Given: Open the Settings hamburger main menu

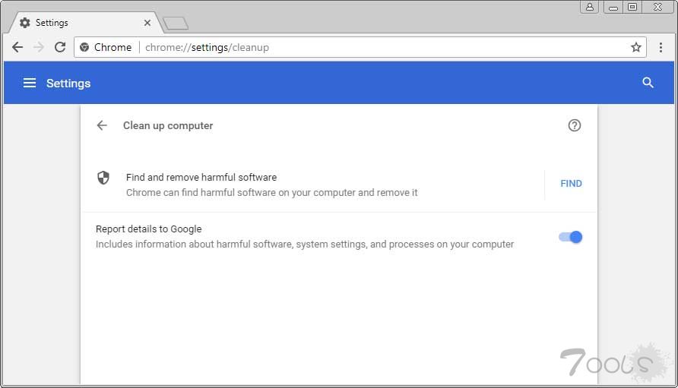Looking at the screenshot, I should click(x=30, y=83).
